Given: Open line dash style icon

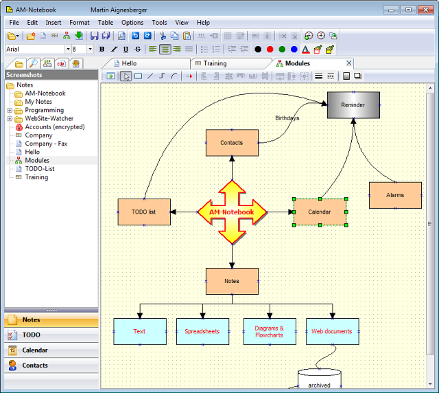Looking at the screenshot, I should pyautogui.click(x=331, y=76).
